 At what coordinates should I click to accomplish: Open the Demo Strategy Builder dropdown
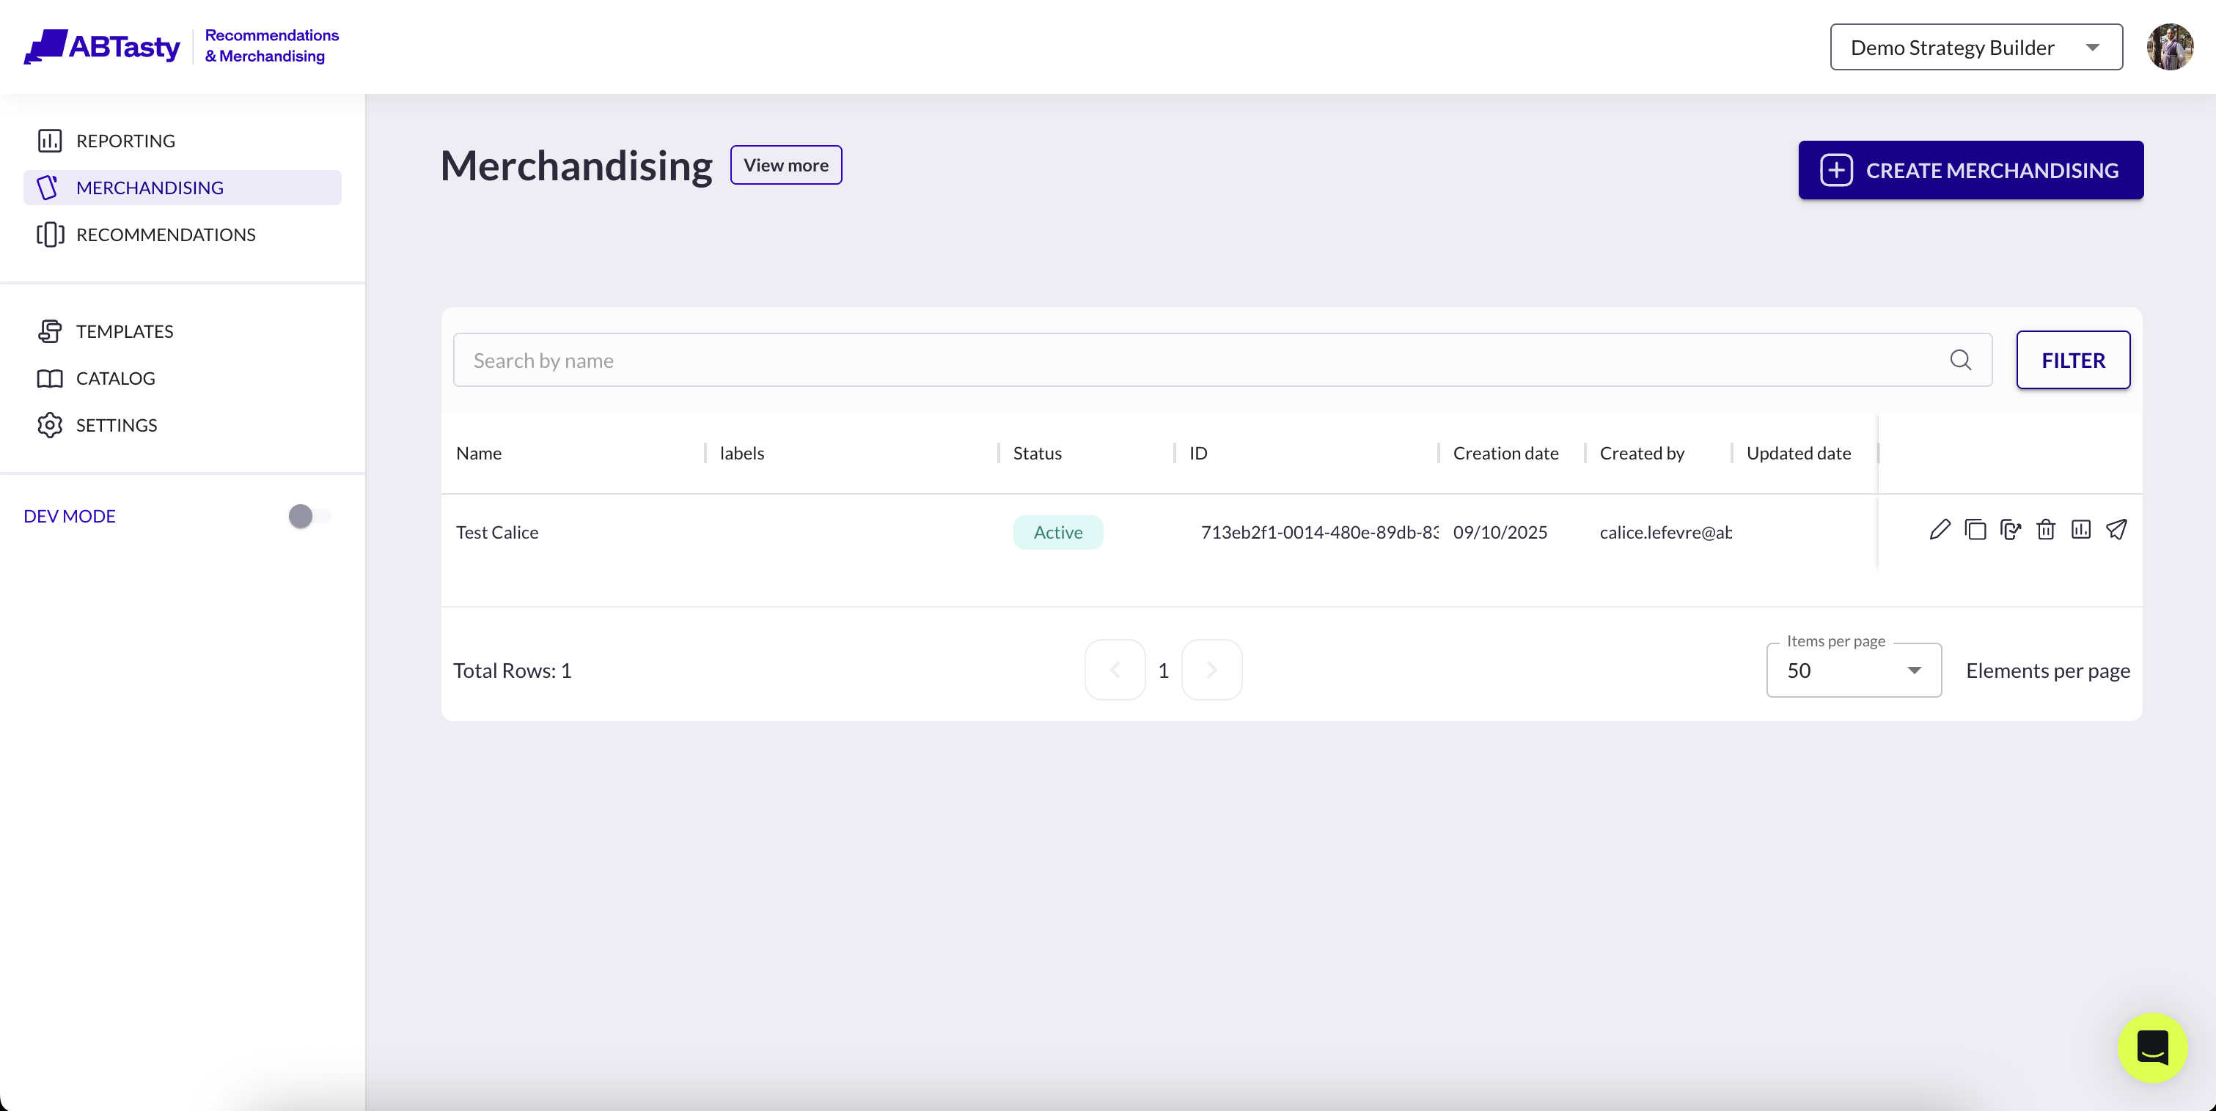[1976, 48]
